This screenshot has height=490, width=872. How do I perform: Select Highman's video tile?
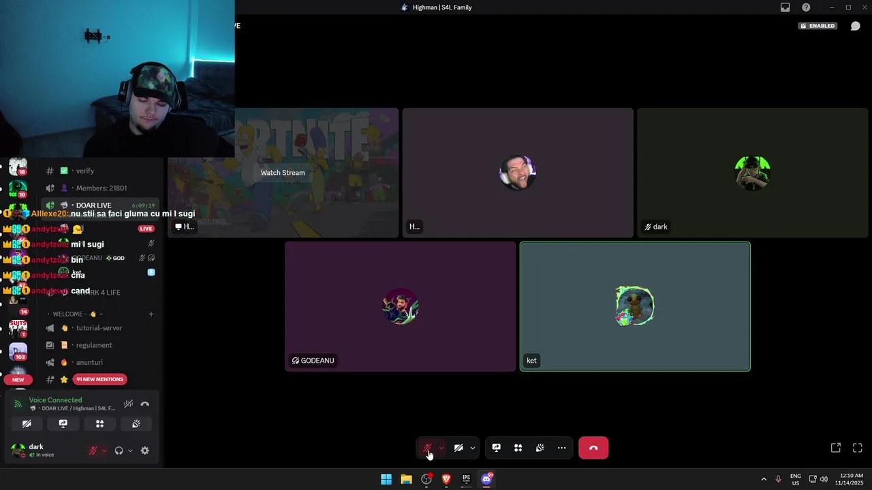click(x=518, y=173)
